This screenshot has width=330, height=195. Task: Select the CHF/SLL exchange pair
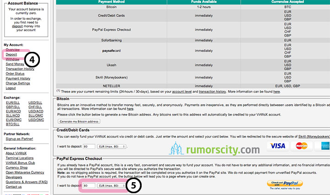(35, 107)
